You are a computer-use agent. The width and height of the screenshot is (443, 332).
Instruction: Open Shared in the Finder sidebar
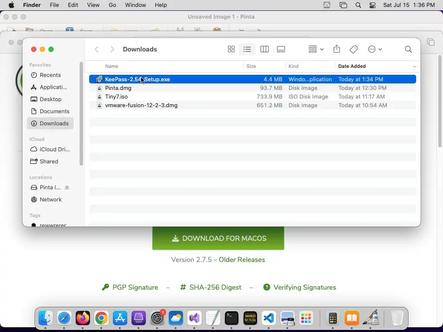[x=50, y=161]
